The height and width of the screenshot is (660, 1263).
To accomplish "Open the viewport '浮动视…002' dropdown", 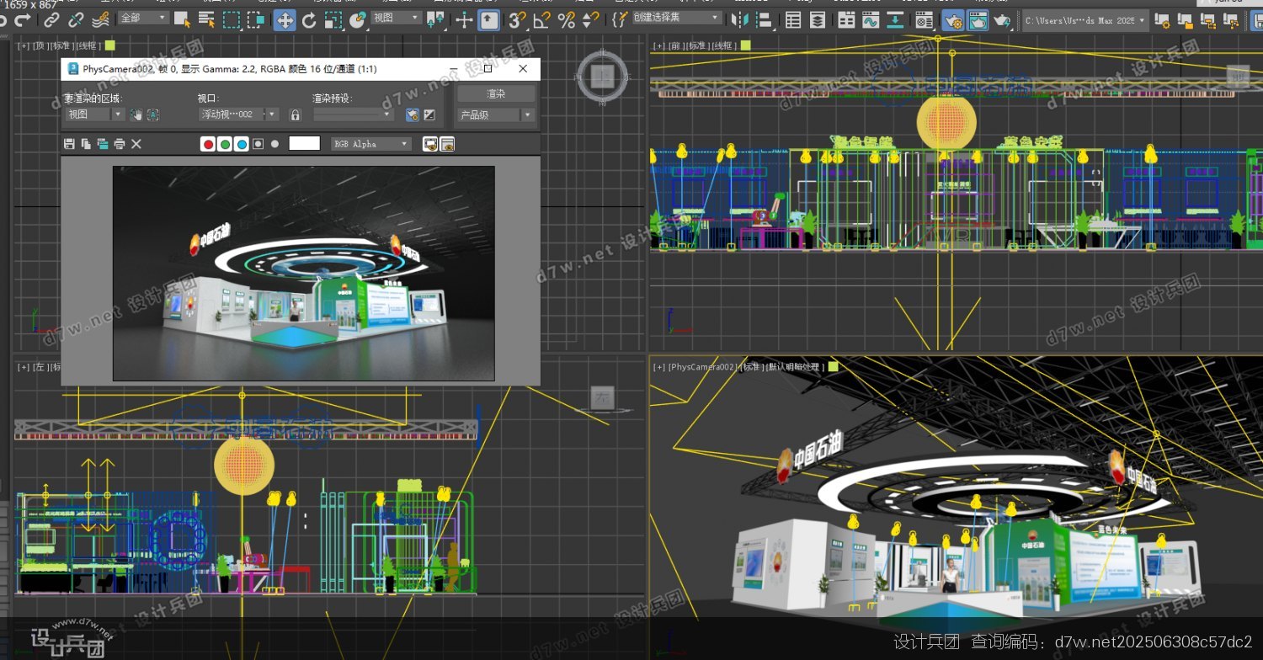I will click(x=239, y=114).
